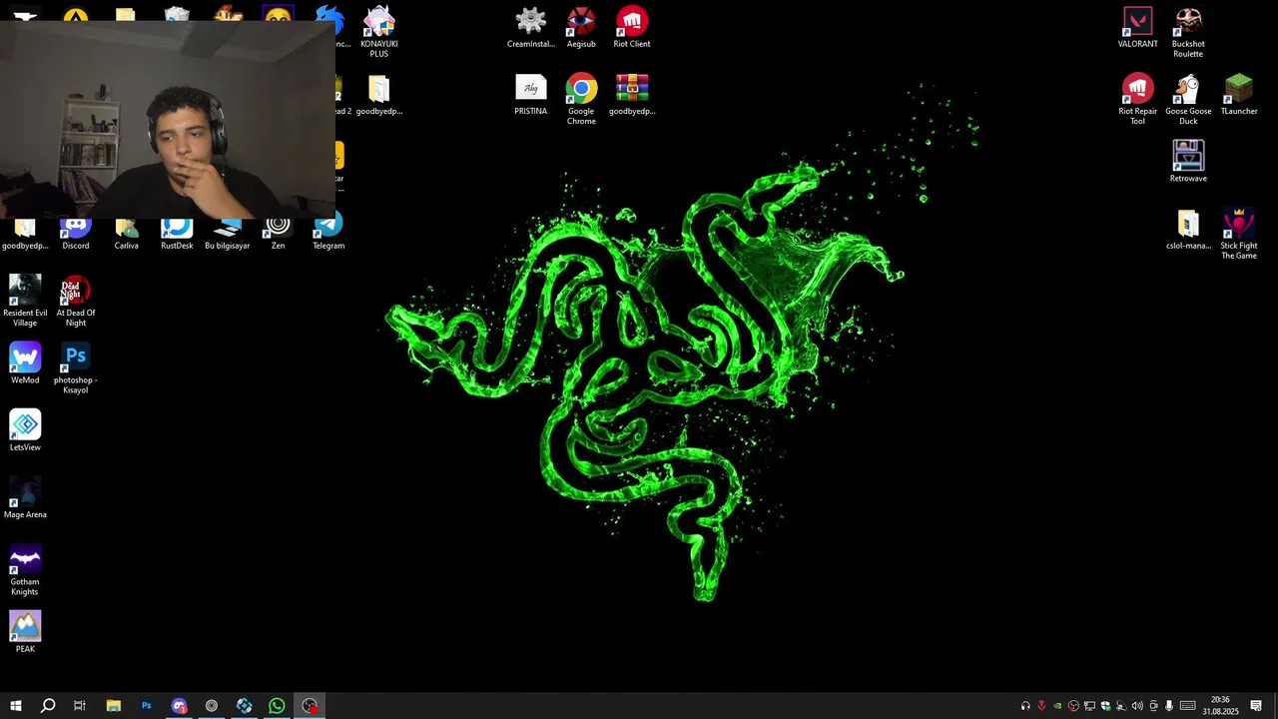
Task: Switch to Photoshop in the taskbar
Action: pyautogui.click(x=146, y=706)
